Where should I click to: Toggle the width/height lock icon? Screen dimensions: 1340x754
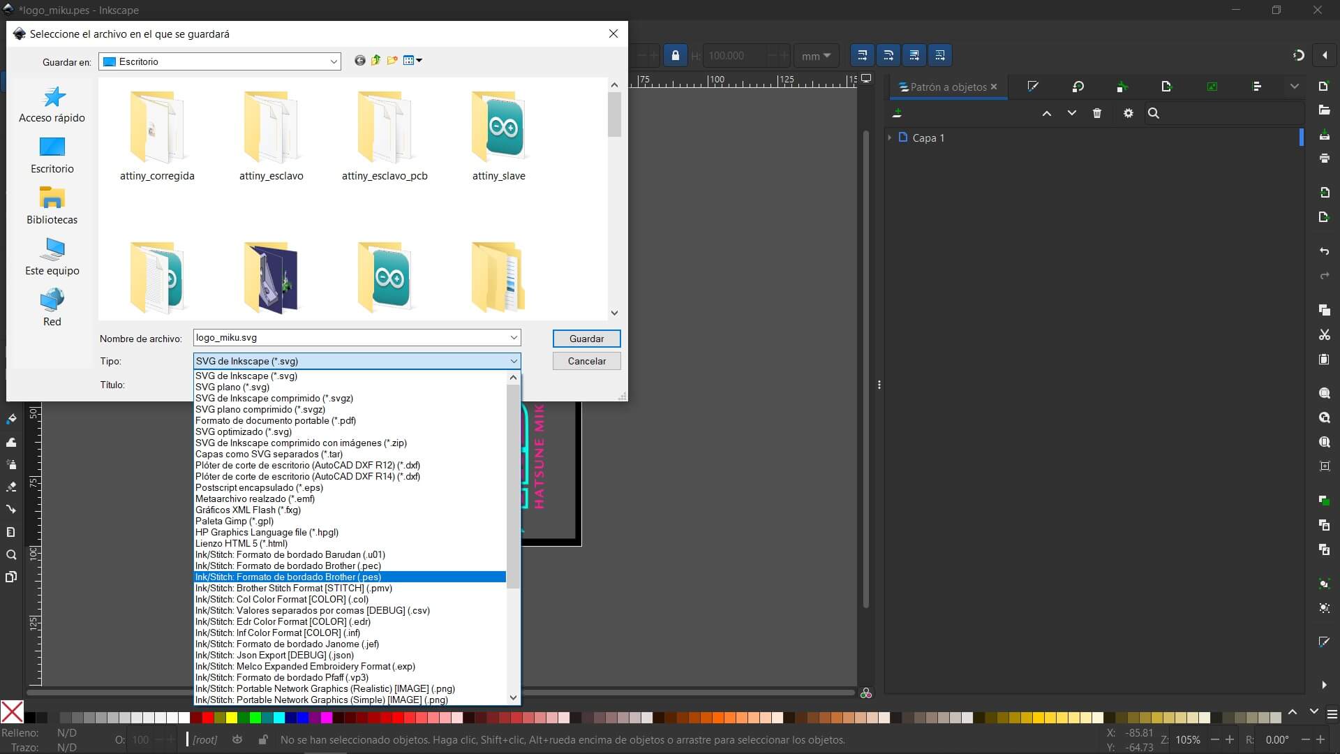tap(675, 55)
